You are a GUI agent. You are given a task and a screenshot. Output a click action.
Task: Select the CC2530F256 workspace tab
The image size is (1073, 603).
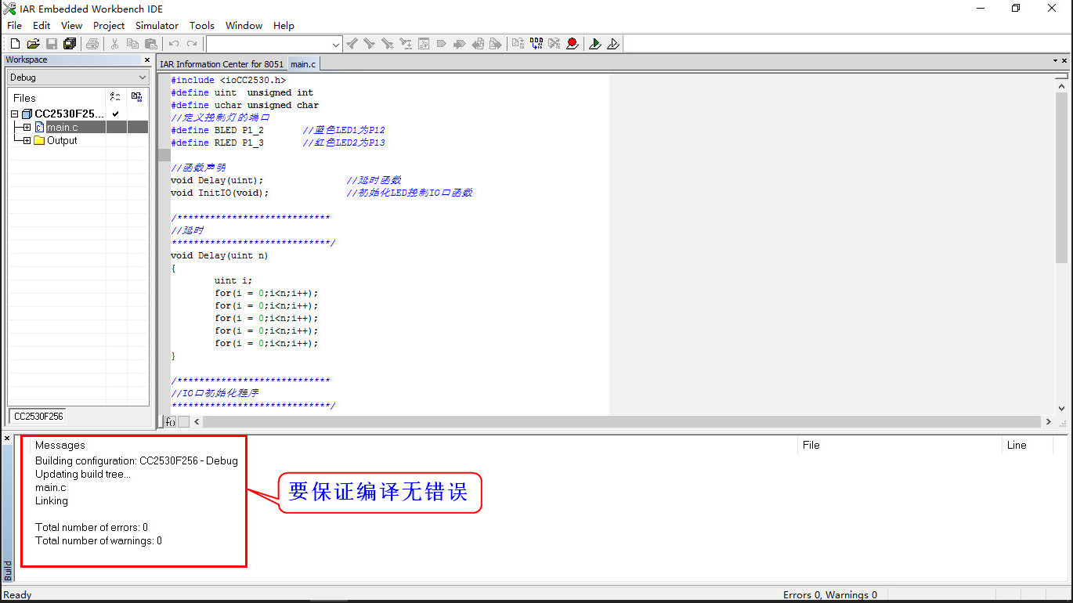click(x=39, y=417)
